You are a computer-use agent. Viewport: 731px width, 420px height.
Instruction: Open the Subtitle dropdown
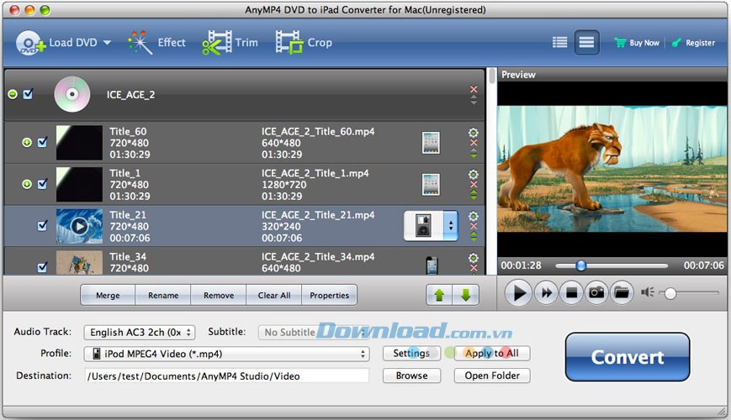point(312,333)
